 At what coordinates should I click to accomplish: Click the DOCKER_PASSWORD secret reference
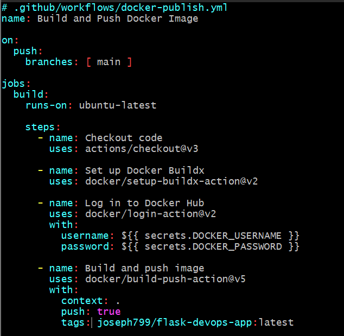click(211, 246)
